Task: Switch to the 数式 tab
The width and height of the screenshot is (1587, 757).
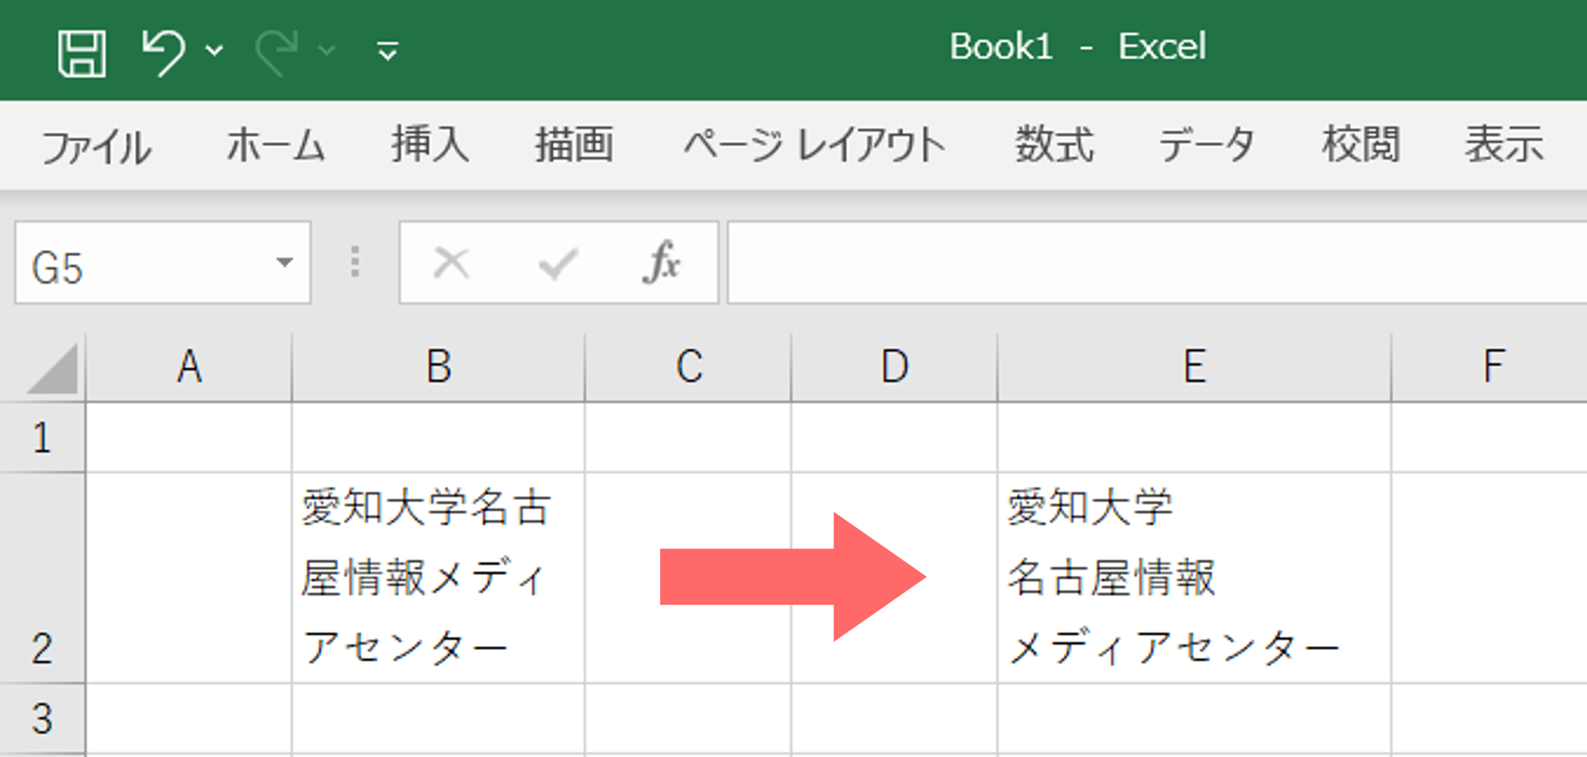Action: pyautogui.click(x=1054, y=144)
